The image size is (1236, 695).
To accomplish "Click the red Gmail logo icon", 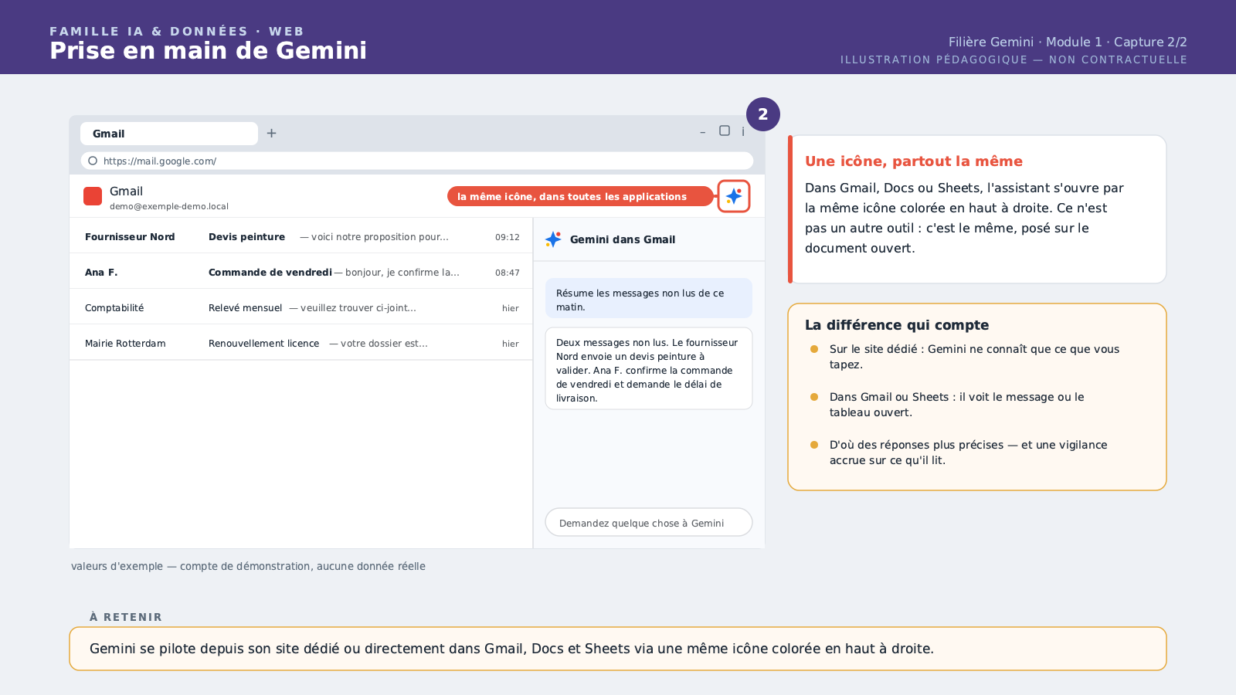I will click(93, 196).
